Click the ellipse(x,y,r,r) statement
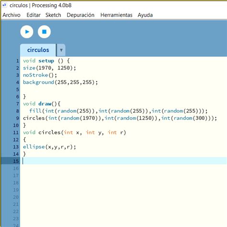227x227 pixels. (49, 147)
